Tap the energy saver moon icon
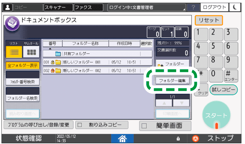Screen dimensions: 245x144 (235, 7)
